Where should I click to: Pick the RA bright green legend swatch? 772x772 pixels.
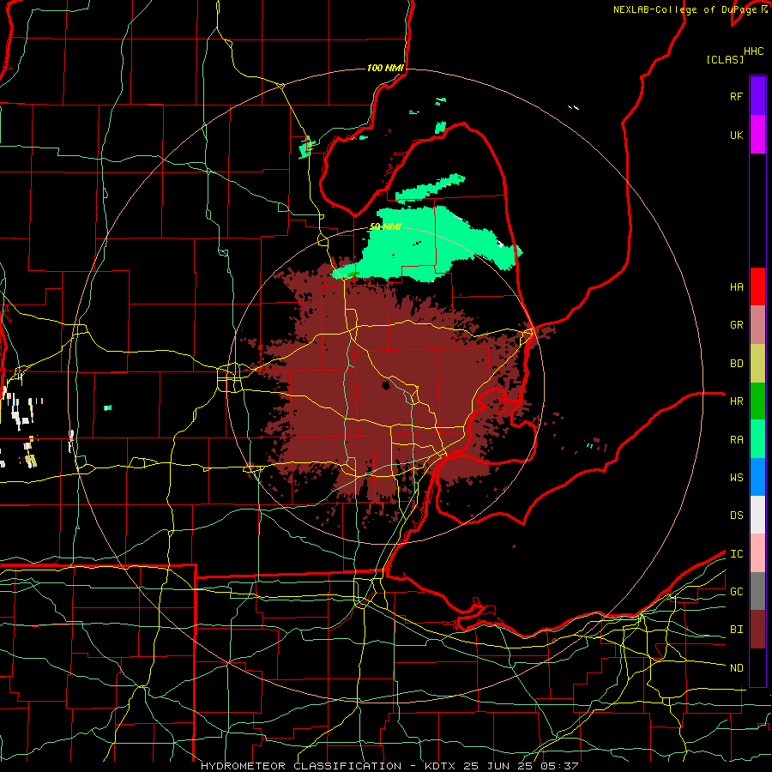point(757,439)
